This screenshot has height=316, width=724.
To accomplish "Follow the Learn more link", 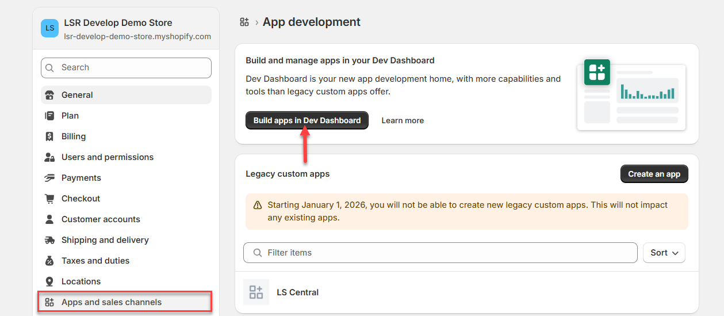I will point(403,120).
